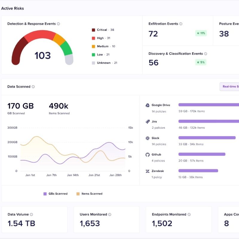This screenshot has width=239, height=239.
Task: Click the Critical severity legend swatch
Action: tap(94, 30)
